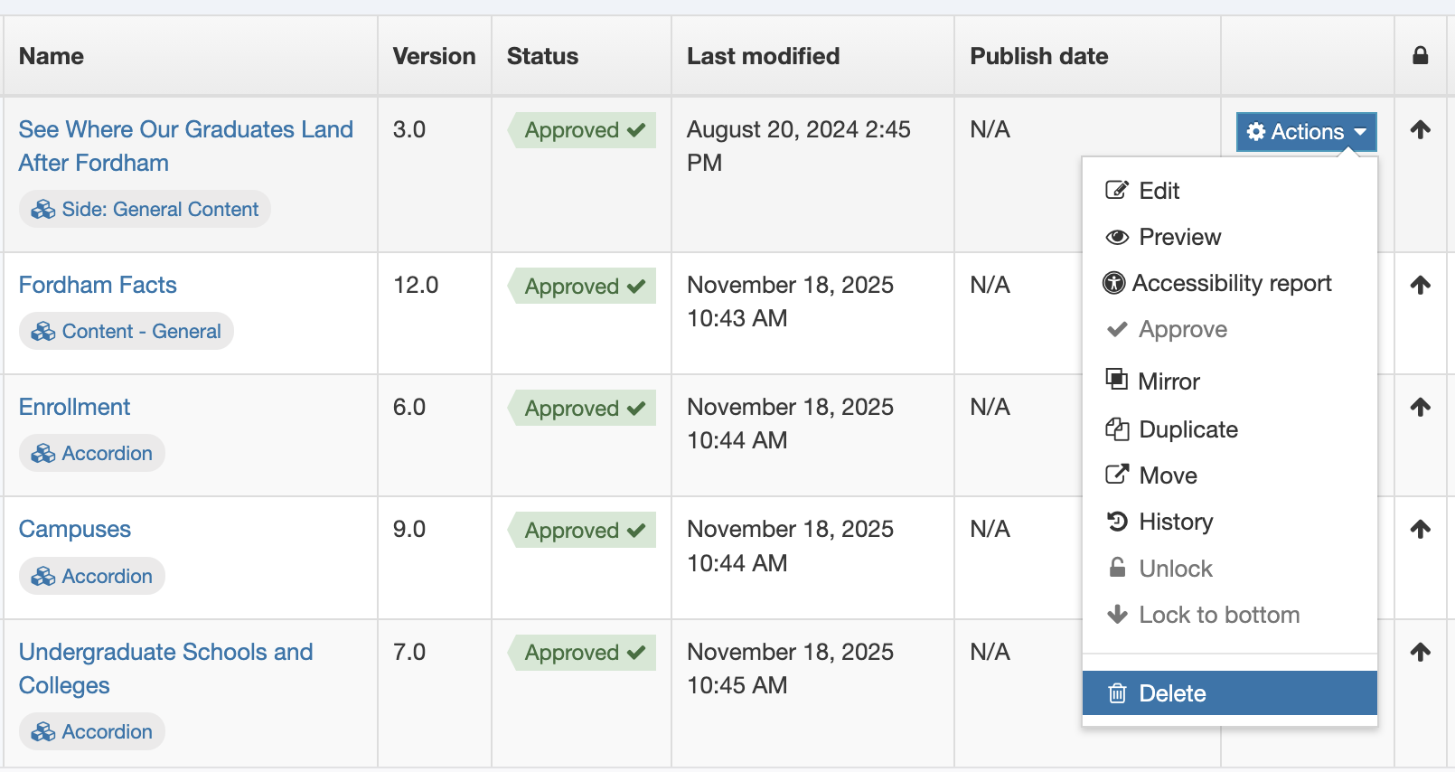Viewport: 1455px width, 772px height.
Task: Click November 18, 2025 10:43 AM date
Action: [x=791, y=301]
